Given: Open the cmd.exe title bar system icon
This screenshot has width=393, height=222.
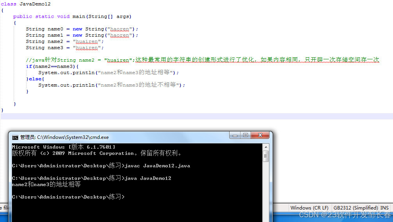Looking at the screenshot, I should coord(15,137).
